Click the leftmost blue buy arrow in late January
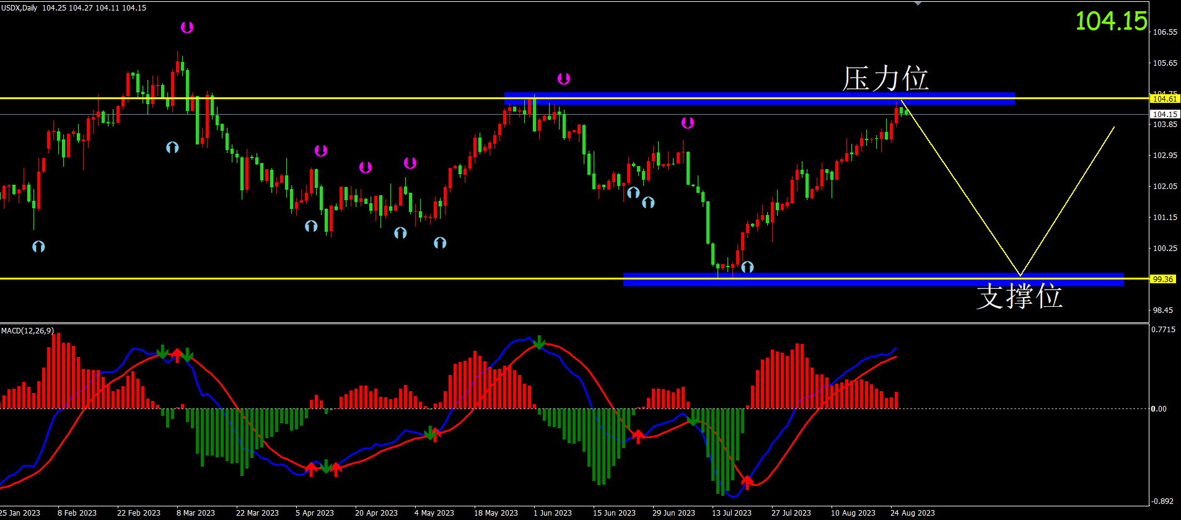Image resolution: width=1181 pixels, height=520 pixels. click(38, 247)
